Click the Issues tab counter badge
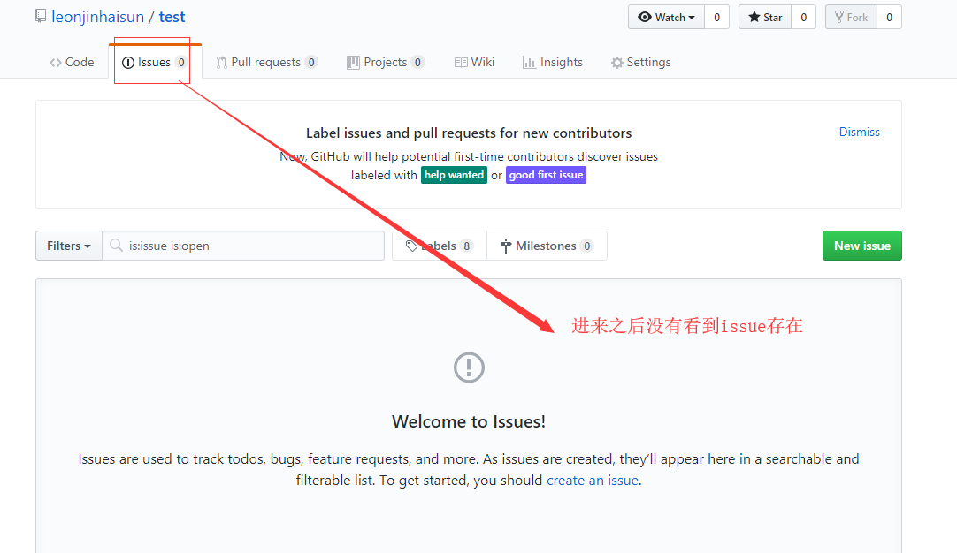Viewport: 957px width, 553px height. click(x=181, y=62)
